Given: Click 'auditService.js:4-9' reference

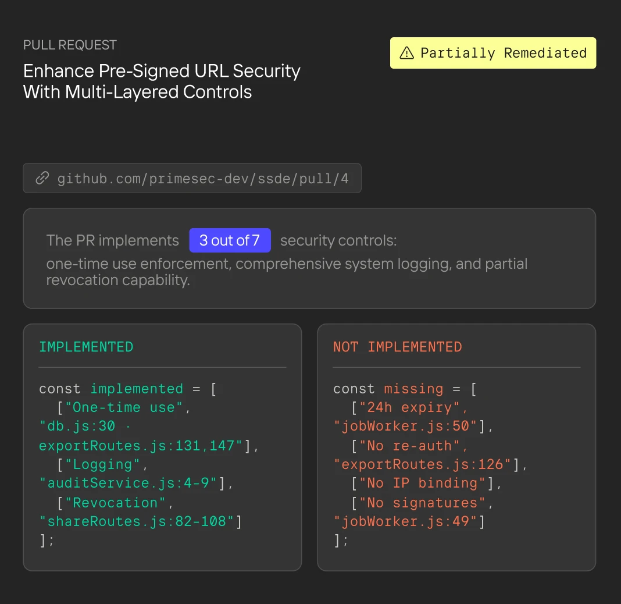Looking at the screenshot, I should [136, 483].
